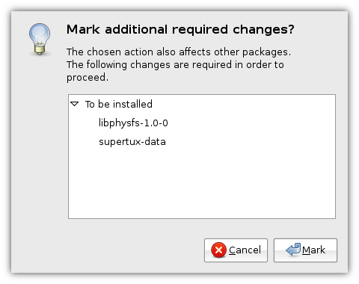This screenshot has width=359, height=284.
Task: Confirm by clicking the Mark button
Action: pyautogui.click(x=305, y=250)
